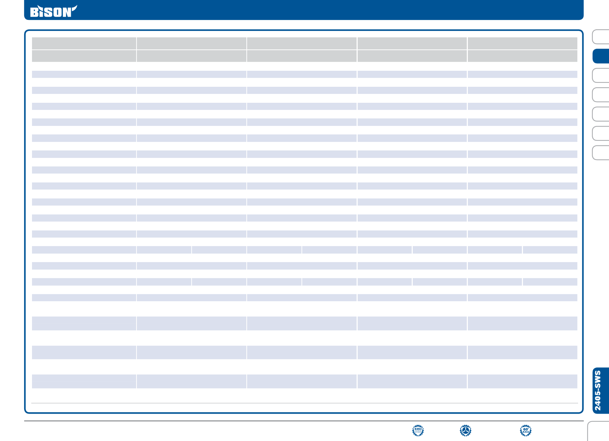The height and width of the screenshot is (441, 609).
Task: Click the DIN 6353 badge icon
Action: click(418, 430)
